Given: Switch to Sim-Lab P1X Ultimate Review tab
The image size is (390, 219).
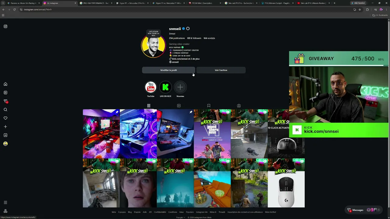Looking at the screenshot, I should pos(313,3).
